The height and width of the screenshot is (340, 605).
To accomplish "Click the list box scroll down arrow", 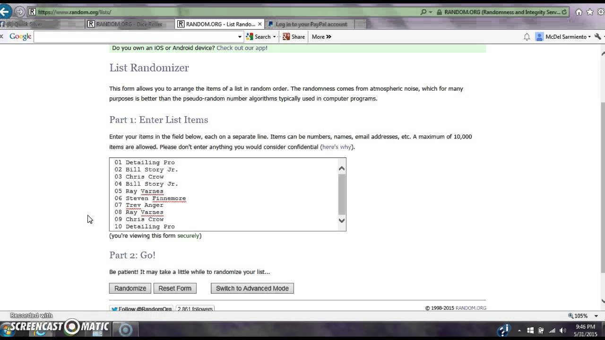I will [x=342, y=221].
